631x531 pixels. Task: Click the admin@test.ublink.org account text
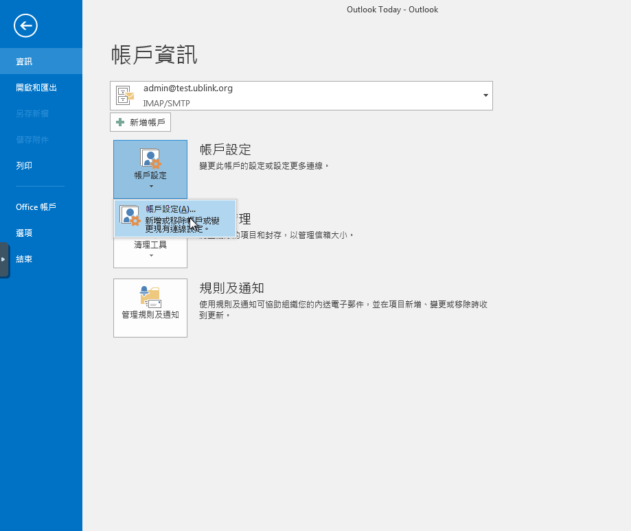(187, 88)
